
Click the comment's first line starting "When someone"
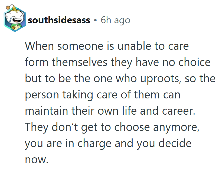point(107,46)
